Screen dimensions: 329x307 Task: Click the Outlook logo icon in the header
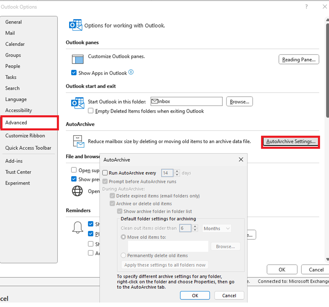(x=76, y=25)
